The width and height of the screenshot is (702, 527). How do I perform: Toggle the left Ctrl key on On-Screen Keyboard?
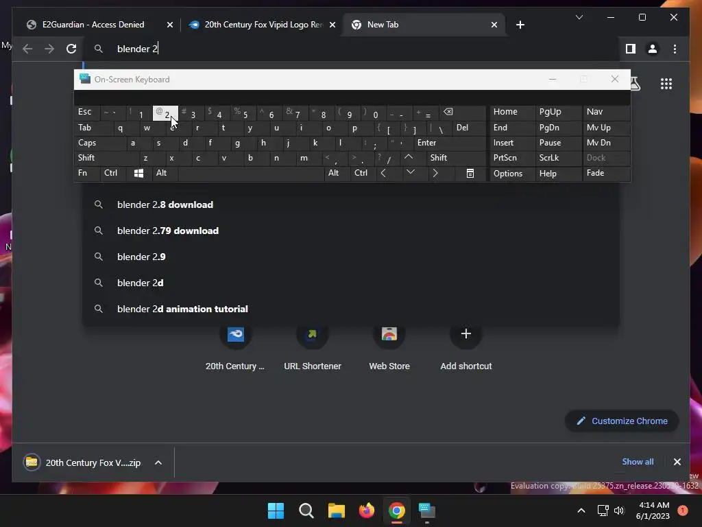click(114, 174)
